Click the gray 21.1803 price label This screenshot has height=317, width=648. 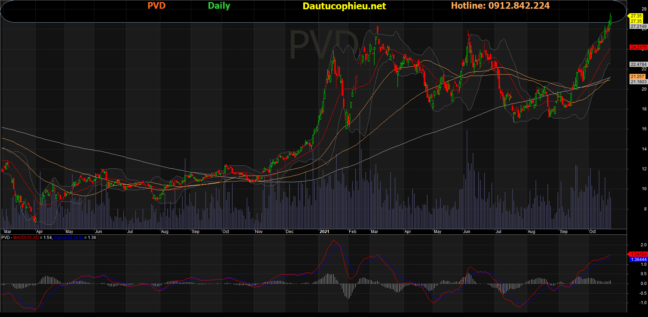pos(638,82)
